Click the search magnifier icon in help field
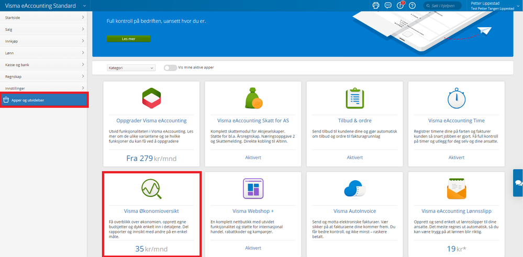 [x=429, y=6]
